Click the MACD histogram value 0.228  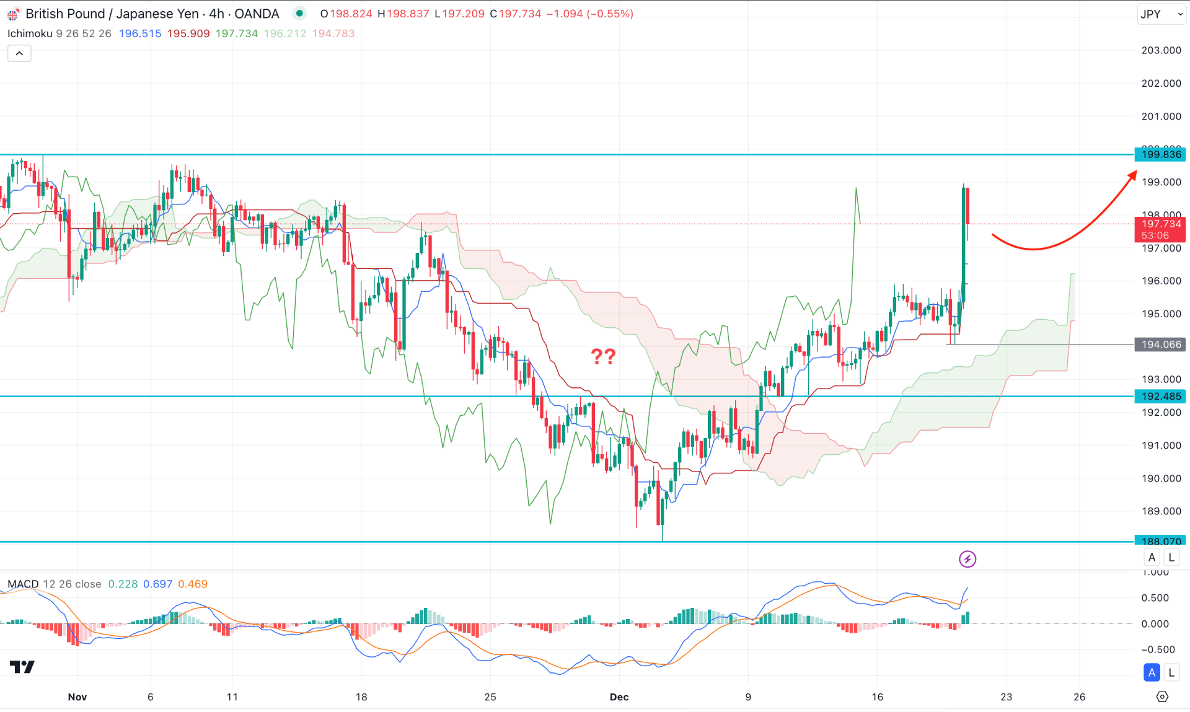click(123, 584)
